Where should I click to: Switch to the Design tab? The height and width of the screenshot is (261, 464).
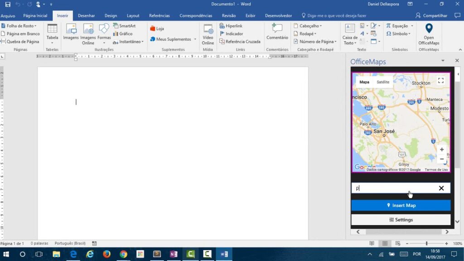(x=111, y=16)
